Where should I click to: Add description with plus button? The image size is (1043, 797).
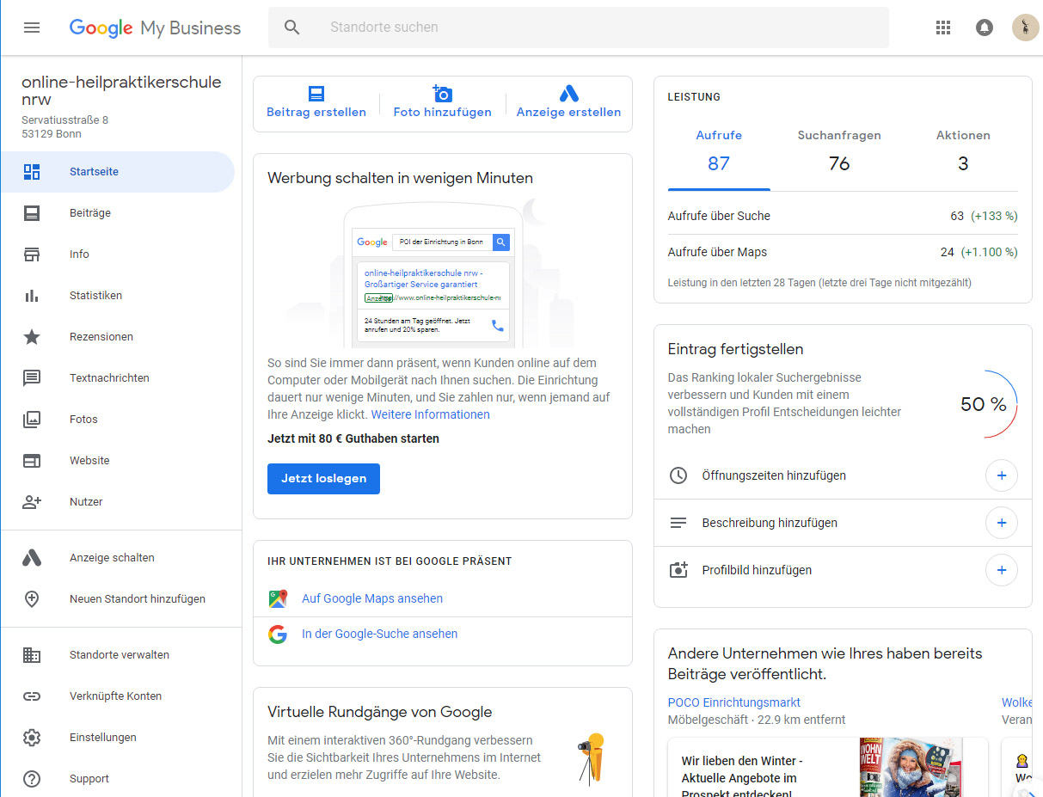(1001, 523)
